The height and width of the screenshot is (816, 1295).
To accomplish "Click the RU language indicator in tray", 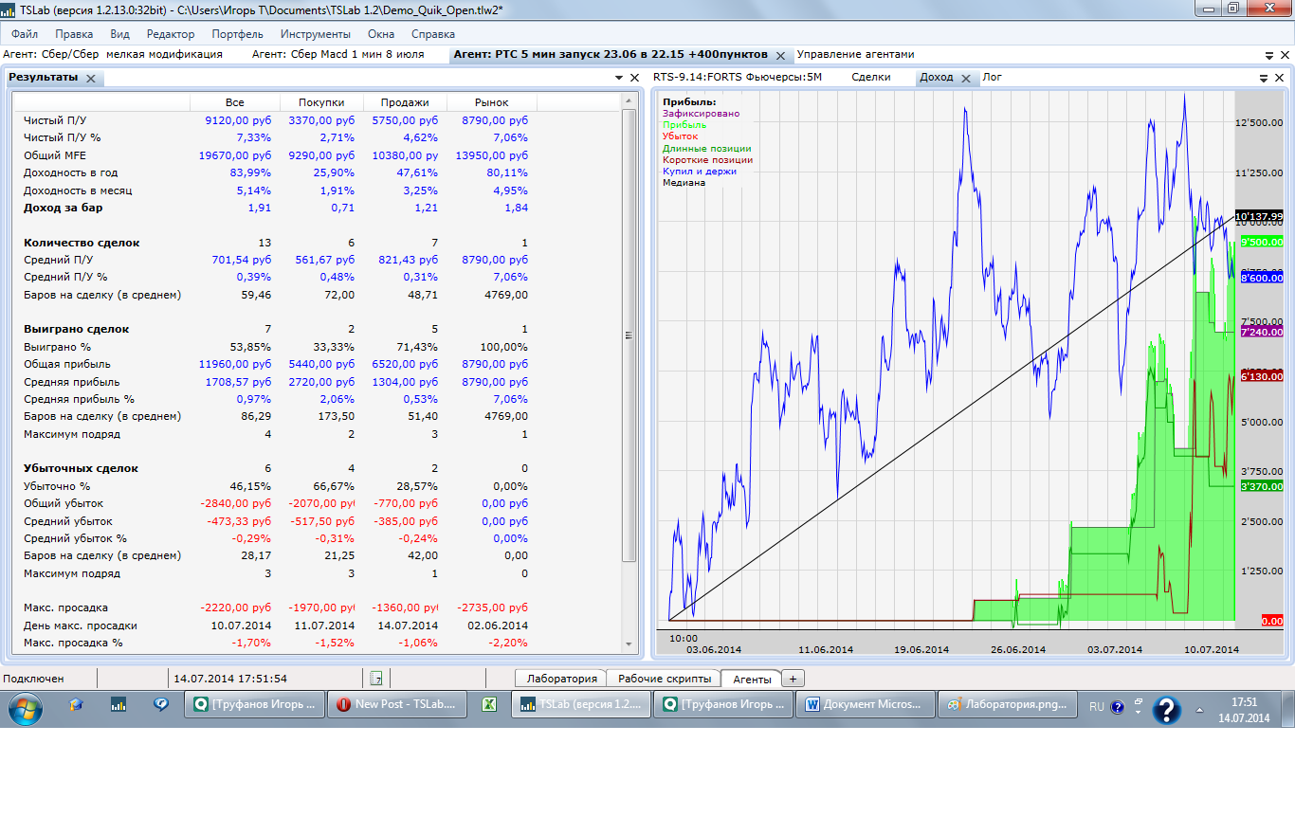I will pos(1096,706).
